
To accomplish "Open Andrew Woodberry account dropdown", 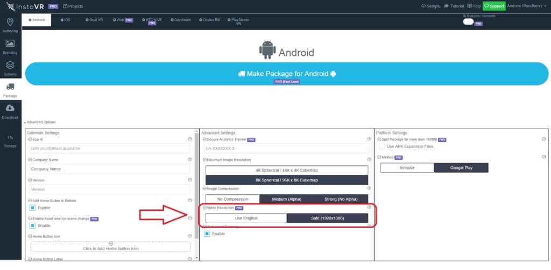I will 526,6.
